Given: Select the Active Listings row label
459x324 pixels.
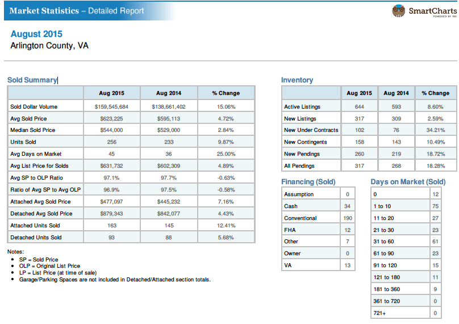Looking at the screenshot, I should (302, 107).
